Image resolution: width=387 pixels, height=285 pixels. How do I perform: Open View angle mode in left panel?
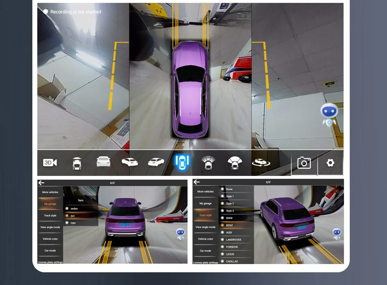pos(50,227)
